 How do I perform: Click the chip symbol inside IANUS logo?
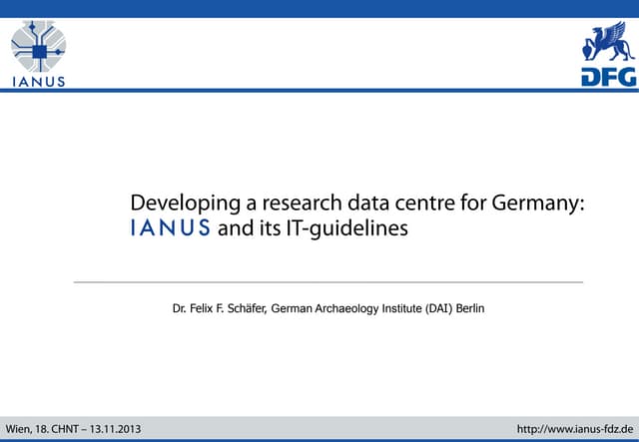click(39, 48)
